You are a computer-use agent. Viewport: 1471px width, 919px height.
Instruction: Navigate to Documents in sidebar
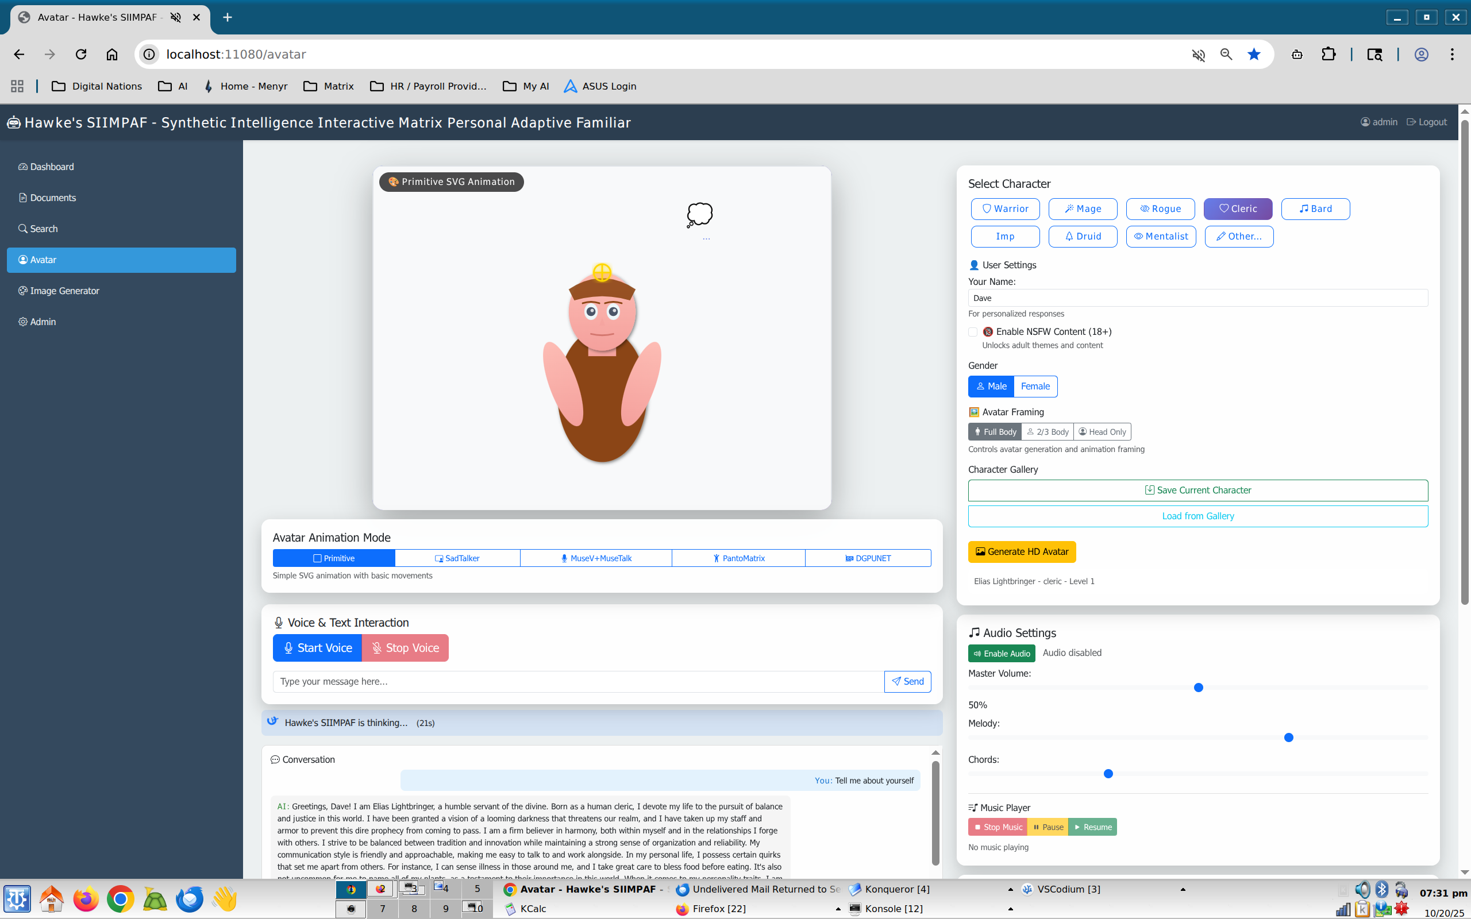pos(53,198)
